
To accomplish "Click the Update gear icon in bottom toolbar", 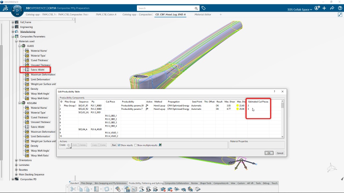I will 107,189.
